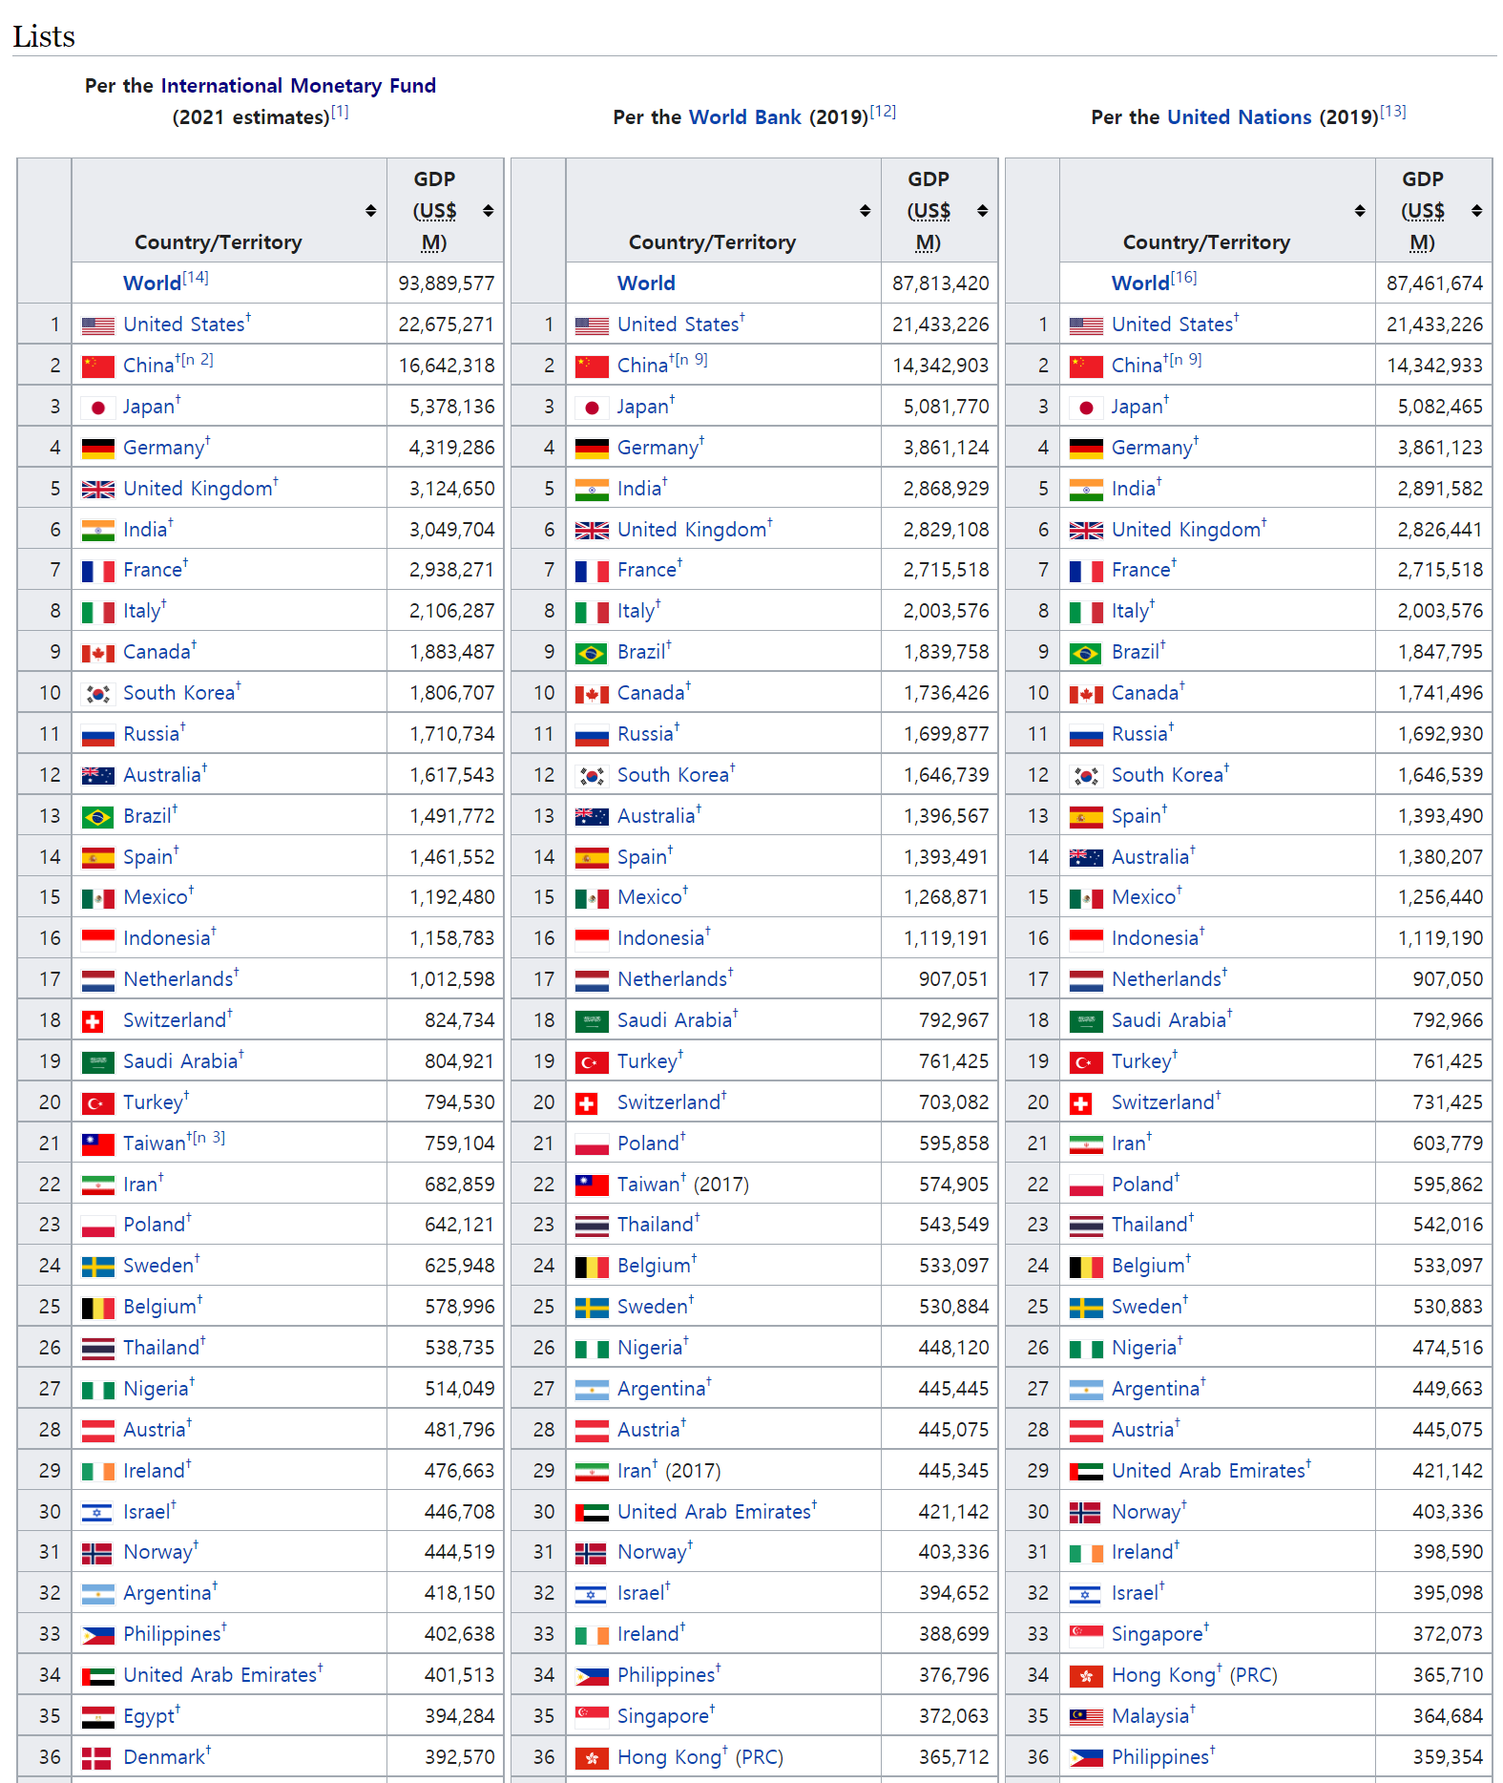Viewport: 1503px width, 1783px height.
Task: Click the Brazil flag in World Bank table
Action: [x=592, y=653]
